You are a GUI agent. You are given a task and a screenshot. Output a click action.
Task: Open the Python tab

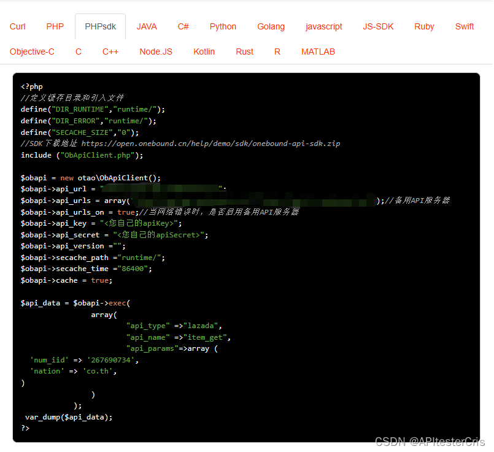coord(223,26)
